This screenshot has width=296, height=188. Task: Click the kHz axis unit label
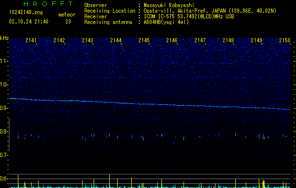(4, 38)
